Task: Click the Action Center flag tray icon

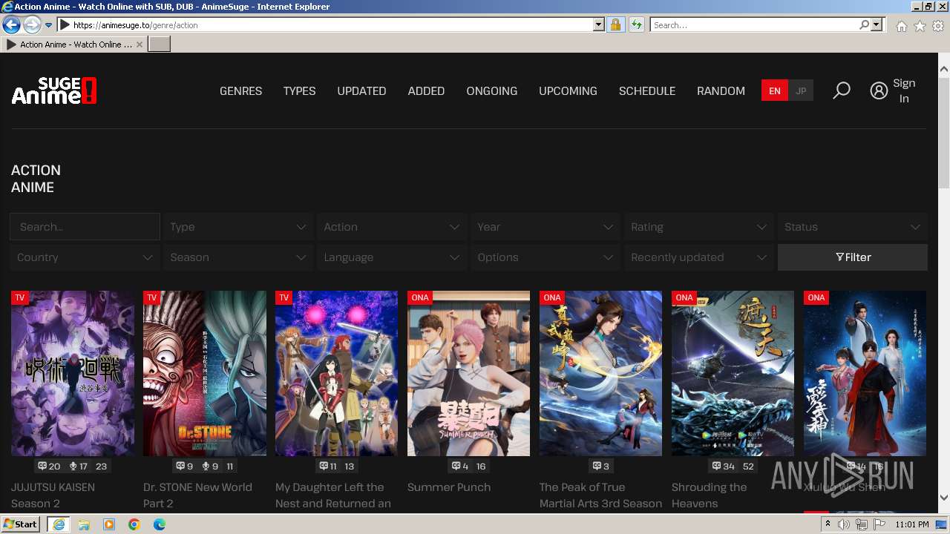Action: 879,524
